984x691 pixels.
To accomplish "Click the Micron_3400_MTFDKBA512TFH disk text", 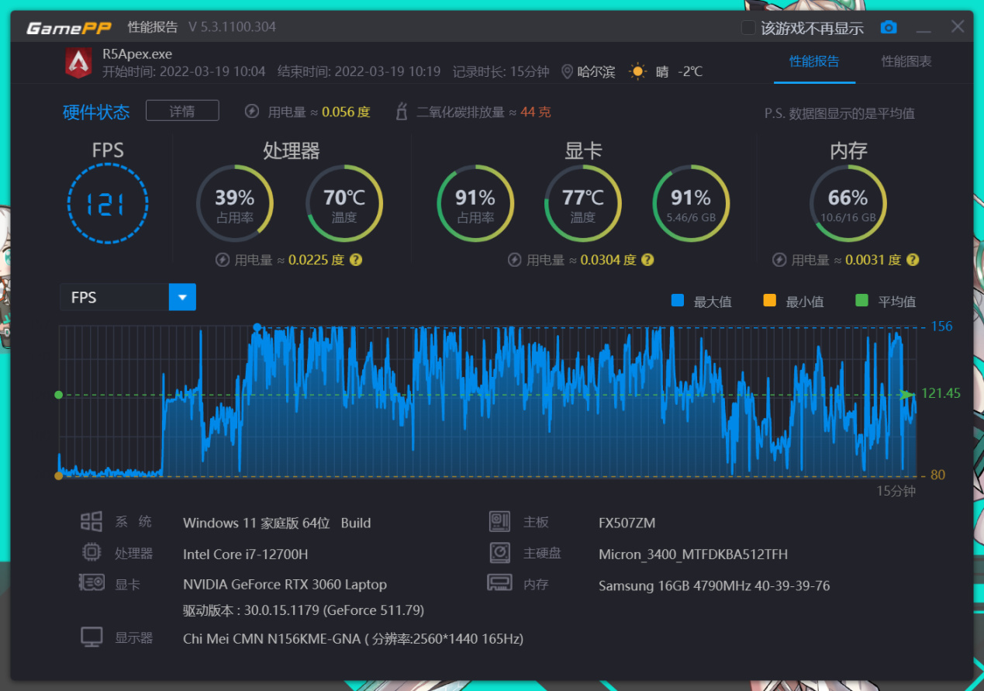I will pyautogui.click(x=693, y=555).
